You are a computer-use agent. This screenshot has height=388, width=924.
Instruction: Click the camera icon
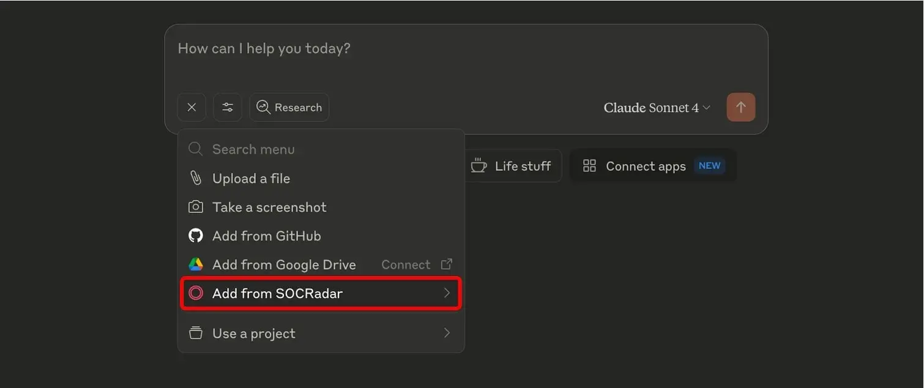tap(196, 207)
